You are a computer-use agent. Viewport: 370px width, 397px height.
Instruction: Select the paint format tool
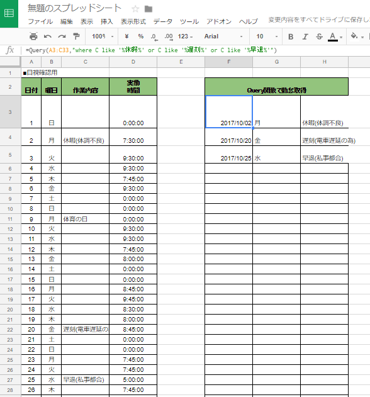[76, 36]
